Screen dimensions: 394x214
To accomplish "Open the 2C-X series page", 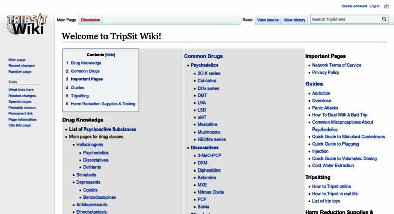I will coord(209,73).
